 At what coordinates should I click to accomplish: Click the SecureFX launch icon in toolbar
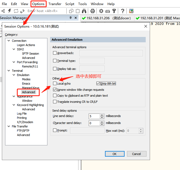[131, 11]
